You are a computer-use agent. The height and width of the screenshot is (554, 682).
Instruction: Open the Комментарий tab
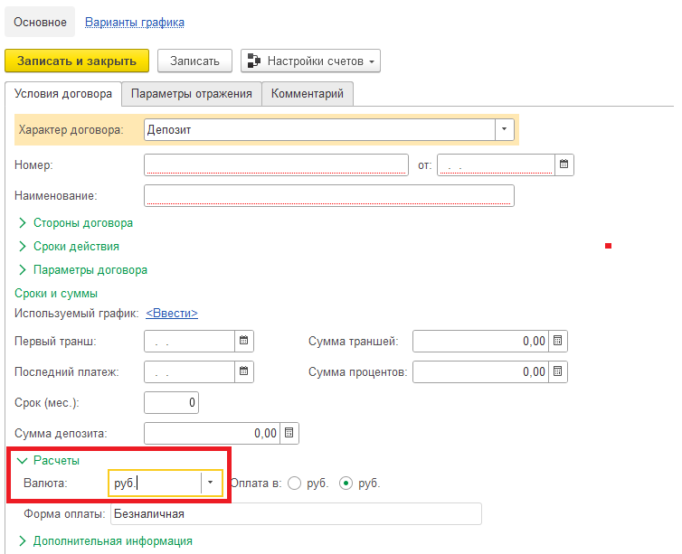308,94
